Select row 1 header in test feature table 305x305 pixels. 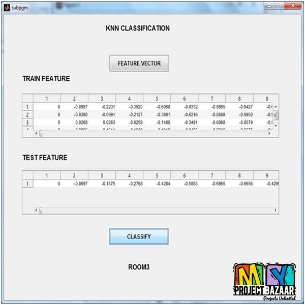coord(27,184)
